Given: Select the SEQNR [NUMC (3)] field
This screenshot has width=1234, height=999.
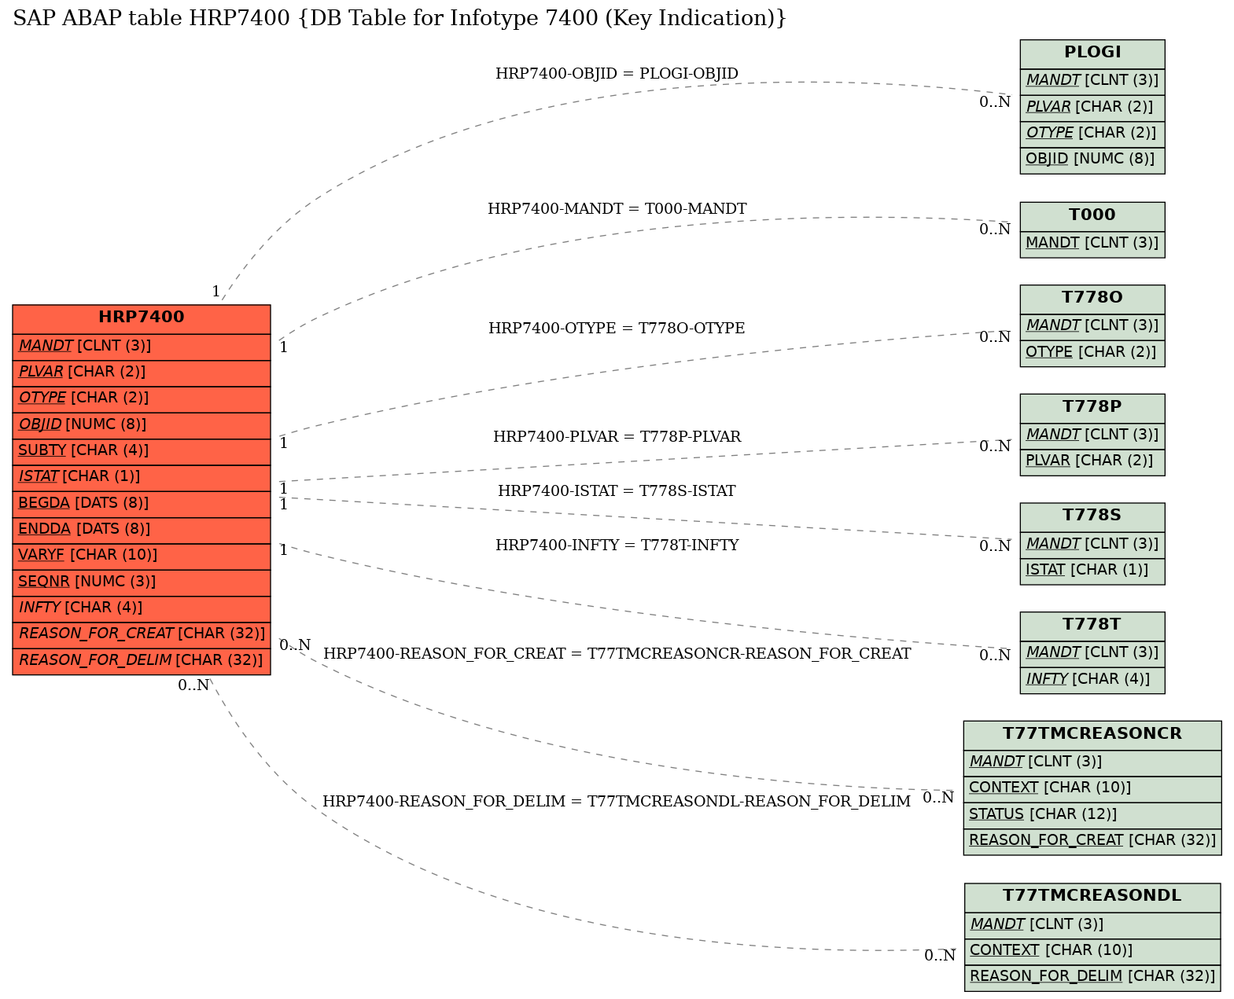Looking at the screenshot, I should point(142,582).
